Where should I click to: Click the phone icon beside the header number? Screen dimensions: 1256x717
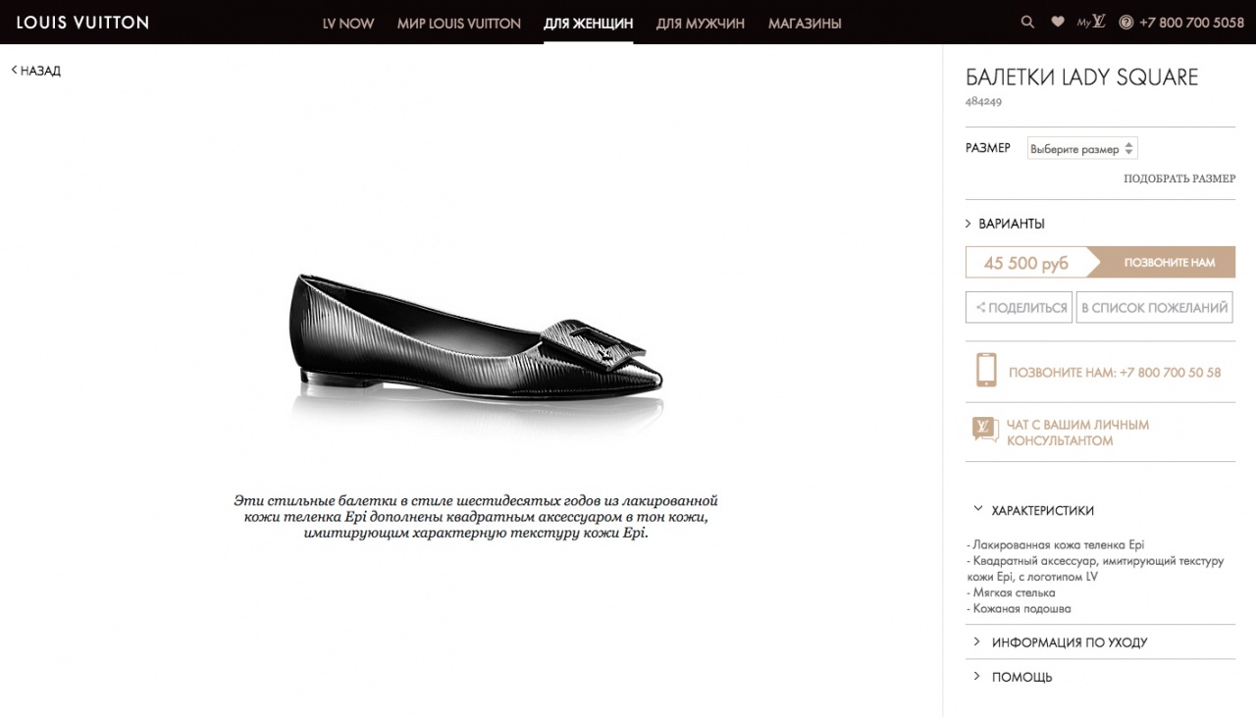(1125, 22)
